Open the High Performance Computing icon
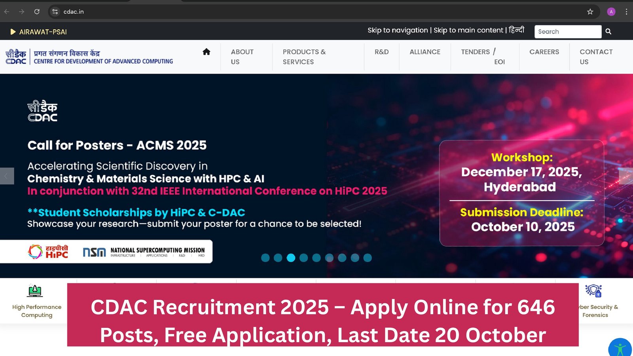This screenshot has width=633, height=356. click(x=35, y=291)
